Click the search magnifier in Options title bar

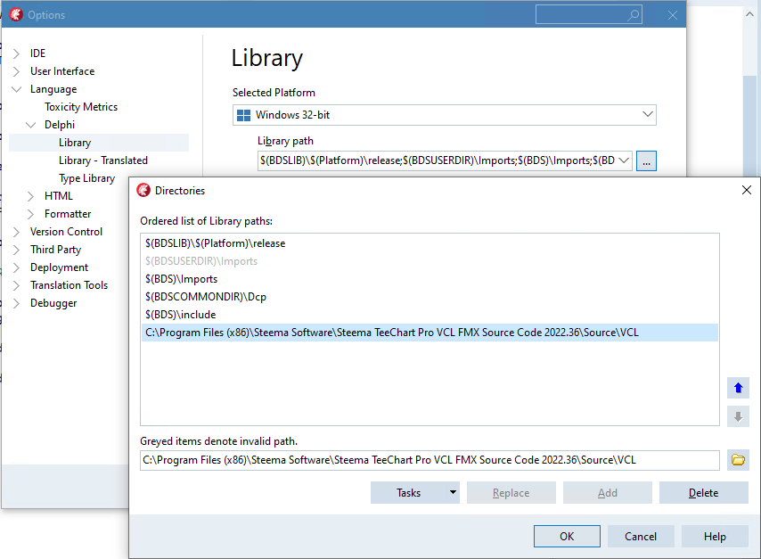click(x=633, y=15)
